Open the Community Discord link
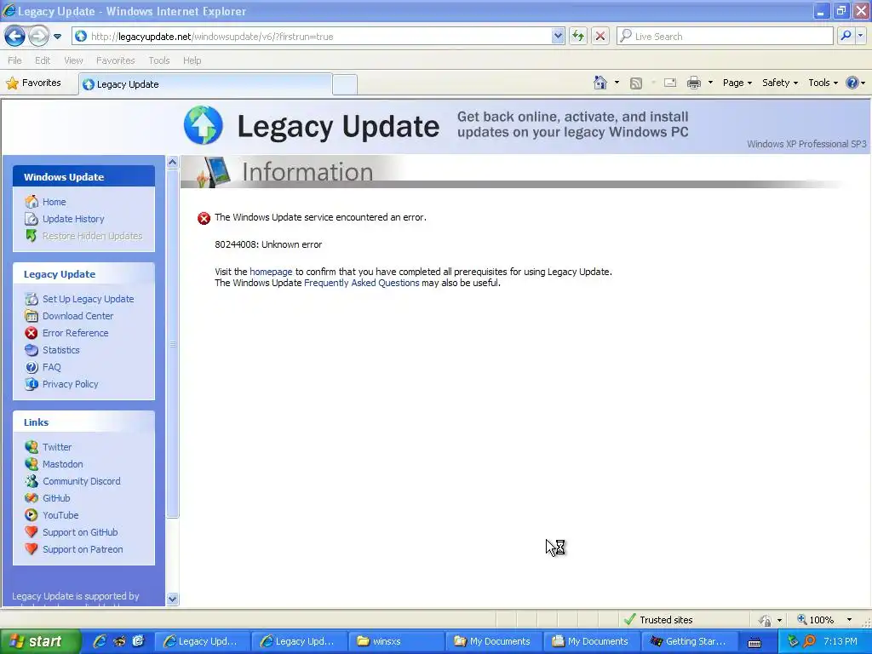The image size is (872, 654). pos(81,482)
